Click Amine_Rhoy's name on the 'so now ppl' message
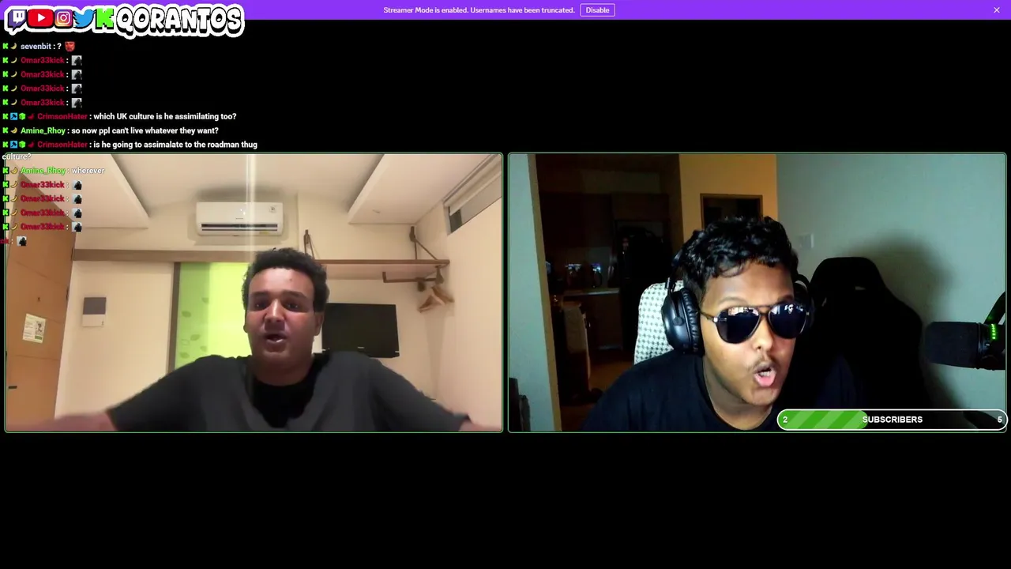 43,131
